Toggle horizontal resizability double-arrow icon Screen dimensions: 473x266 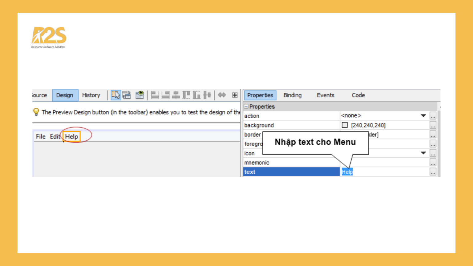(x=222, y=95)
